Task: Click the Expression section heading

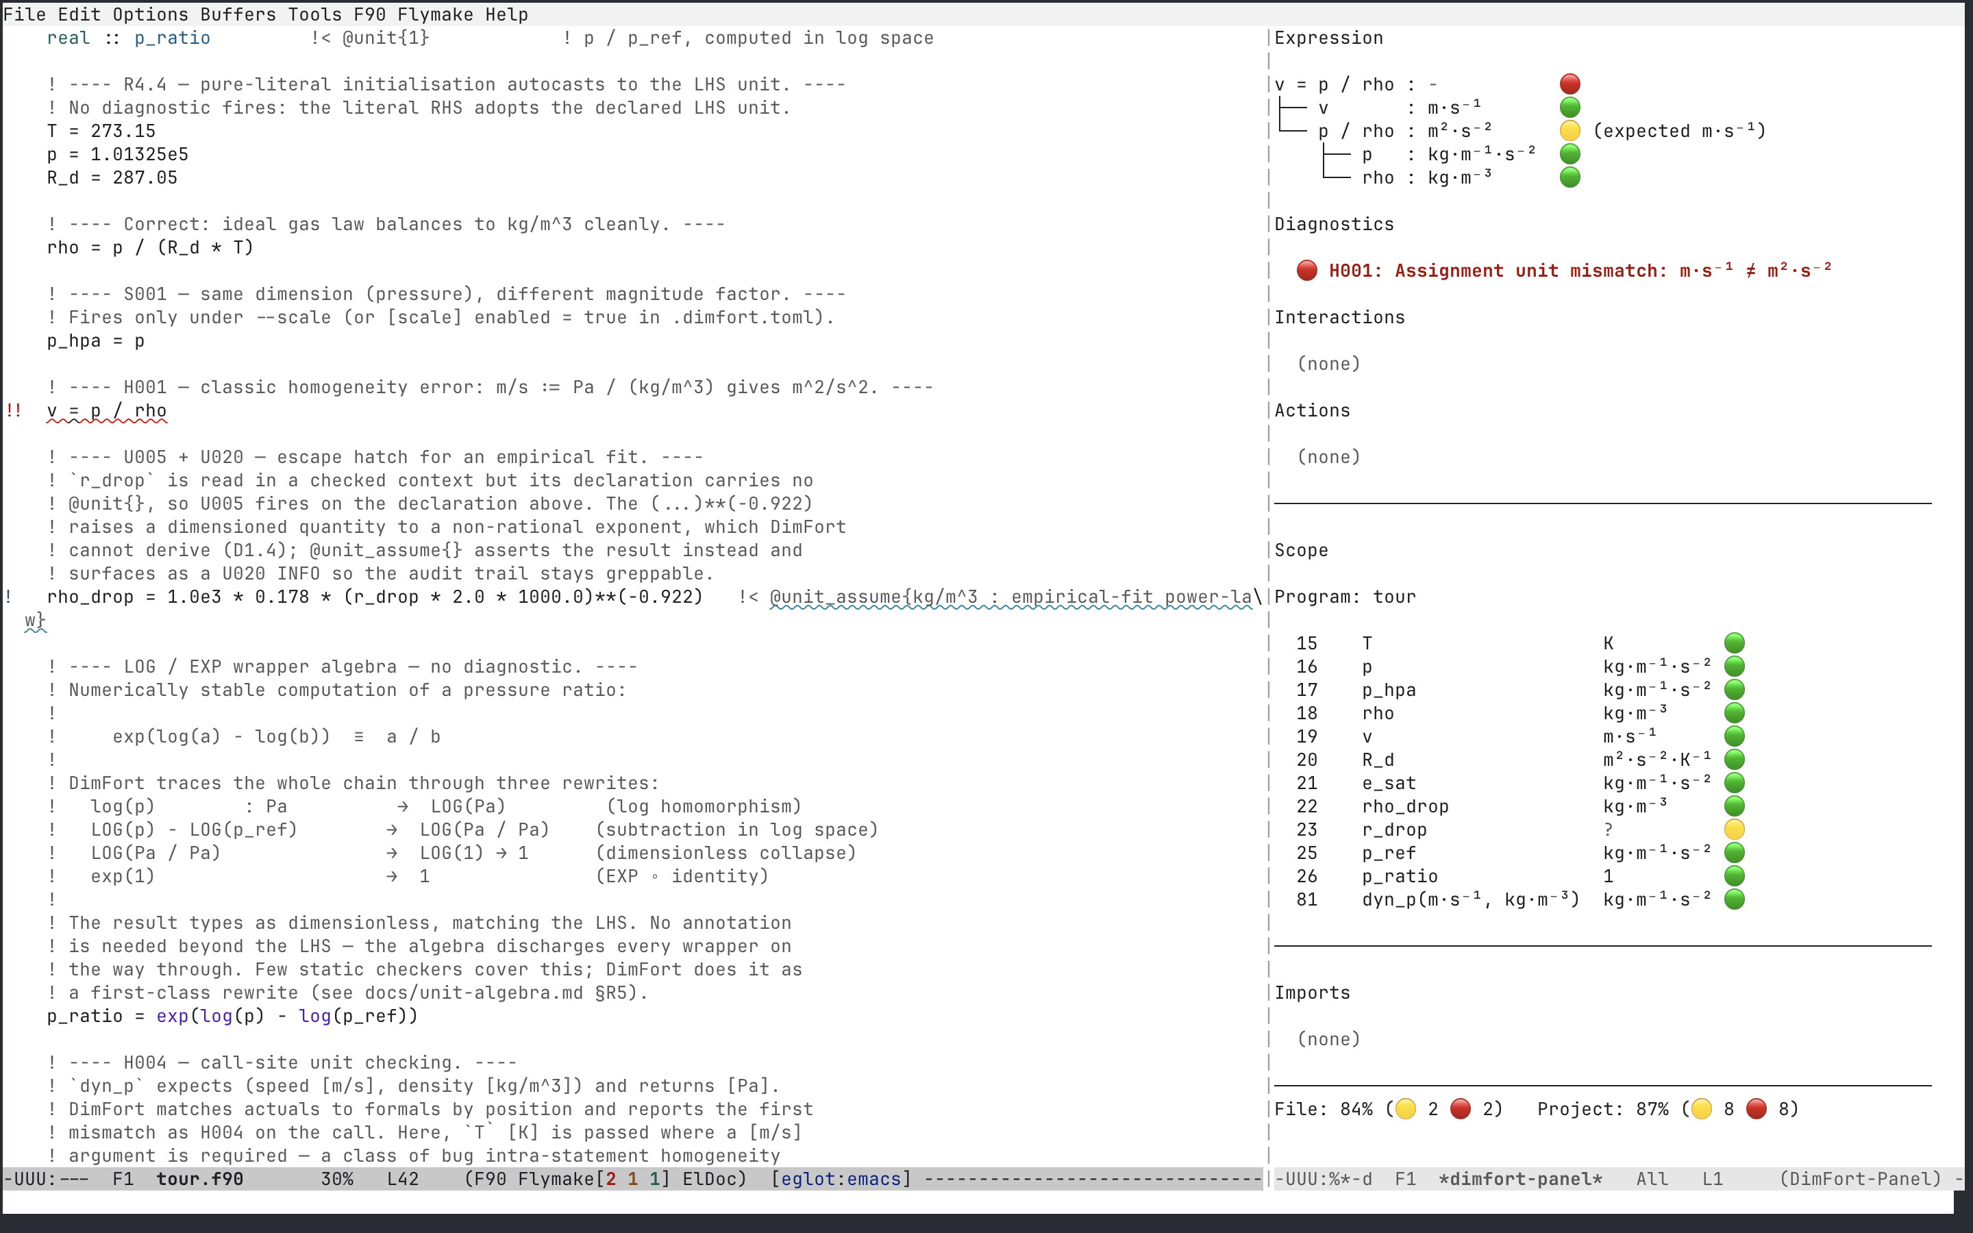Action: click(1329, 38)
